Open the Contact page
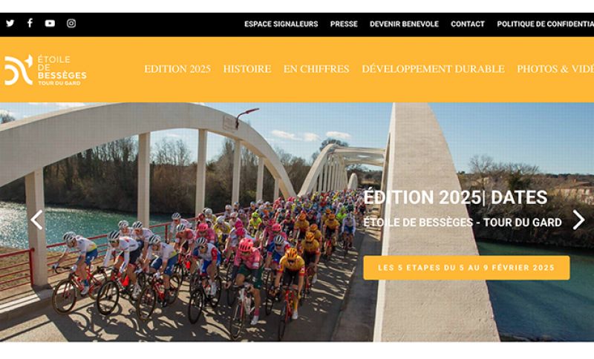The width and height of the screenshot is (594, 359). (x=468, y=24)
